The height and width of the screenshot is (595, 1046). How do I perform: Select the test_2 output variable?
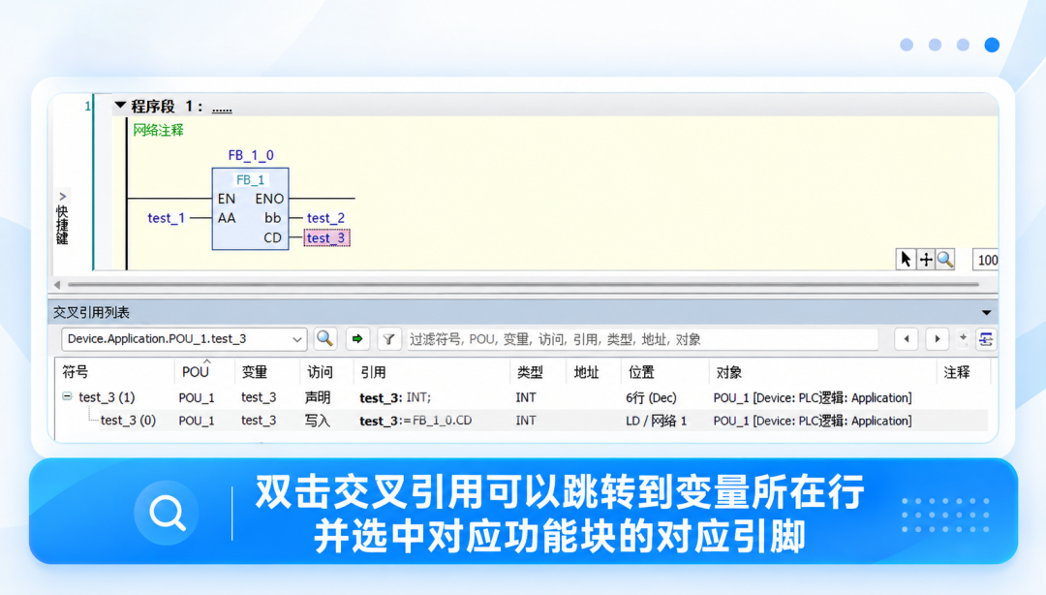point(325,218)
